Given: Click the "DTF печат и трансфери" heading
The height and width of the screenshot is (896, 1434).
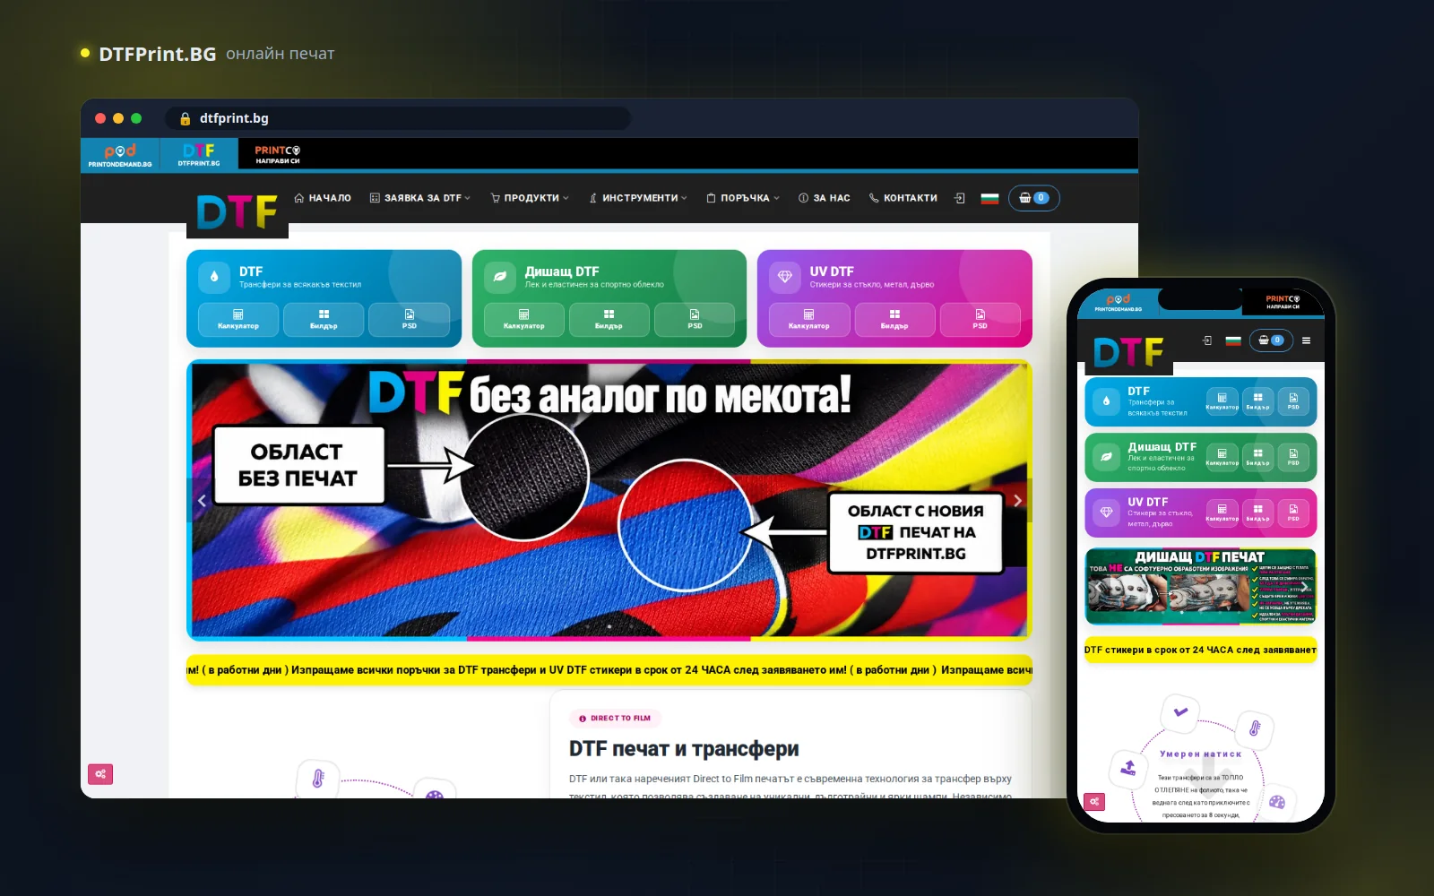Looking at the screenshot, I should (x=684, y=749).
